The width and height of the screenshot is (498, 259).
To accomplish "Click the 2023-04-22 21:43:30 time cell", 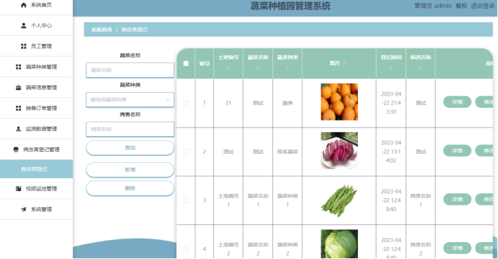I will (x=391, y=103).
